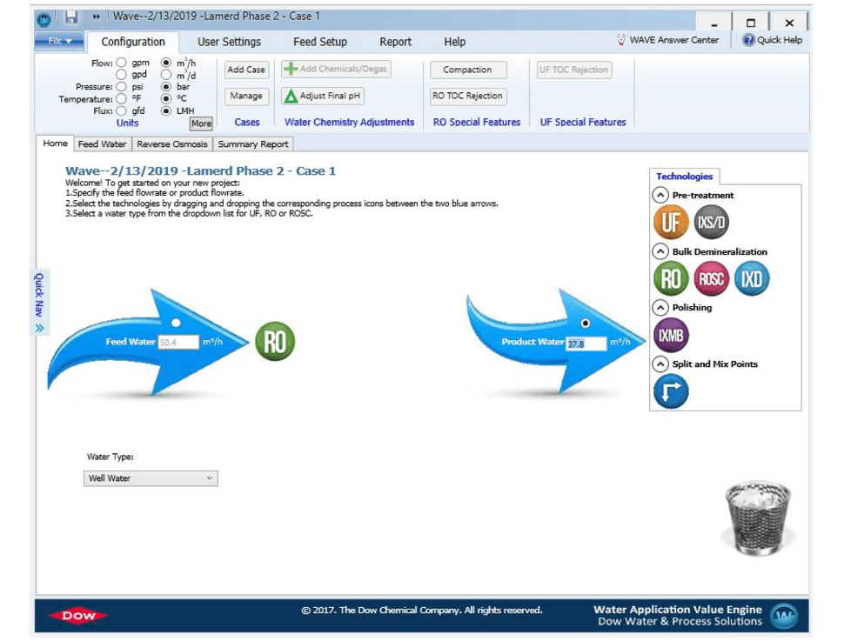Open the Report ribbon tab
Image resolution: width=844 pixels, height=641 pixels.
click(395, 42)
